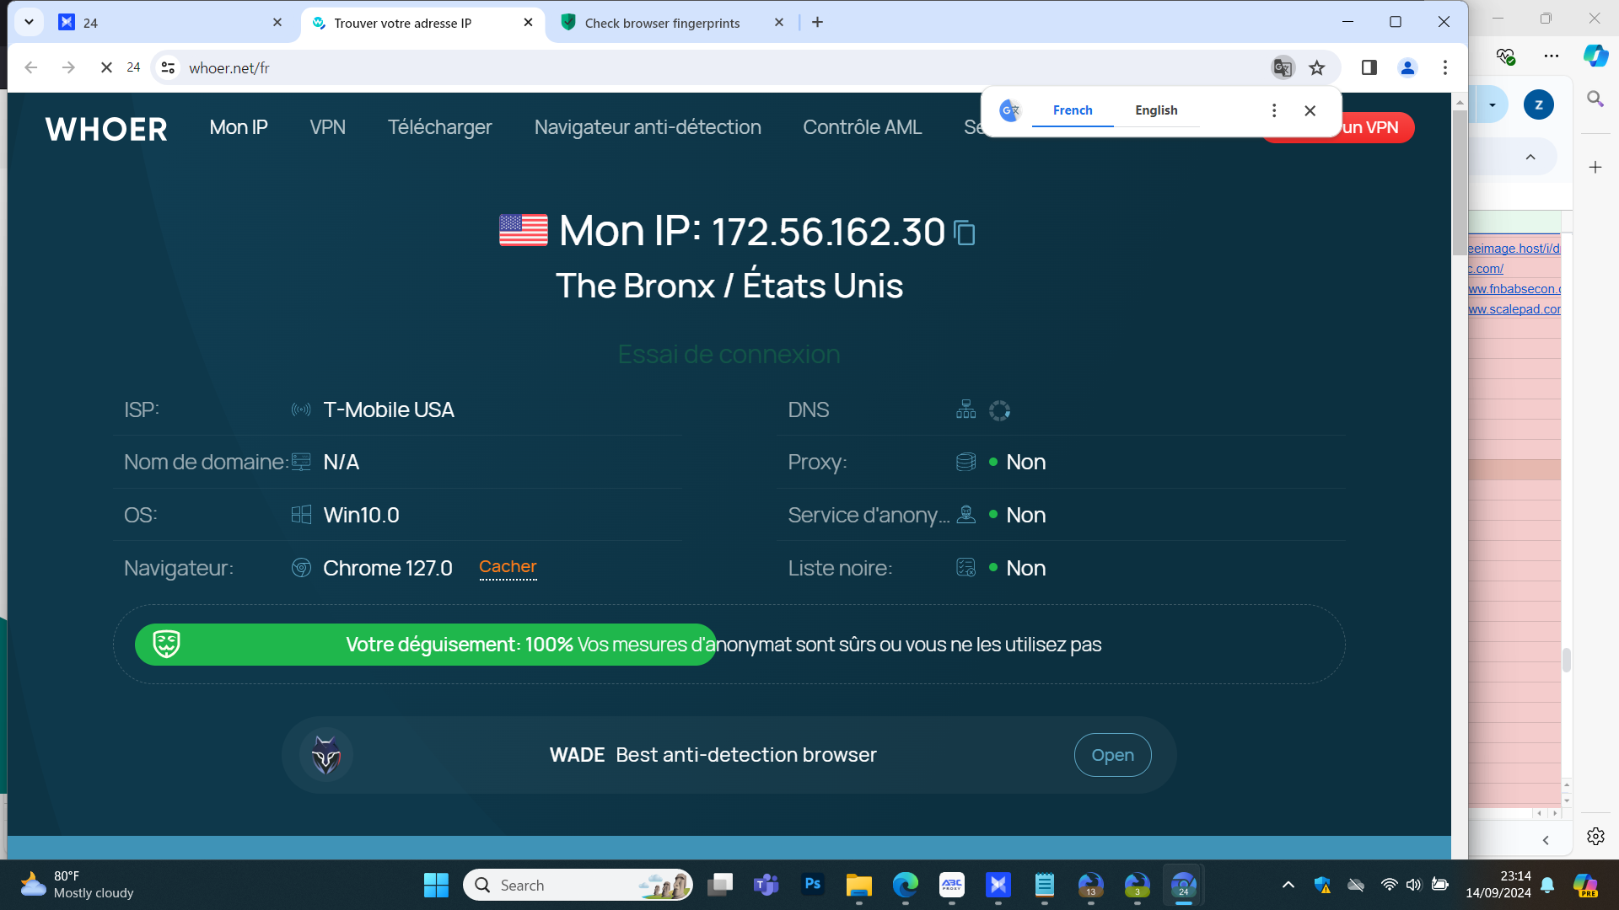Click the Cacher link next to Chrome 127.0

pos(508,567)
